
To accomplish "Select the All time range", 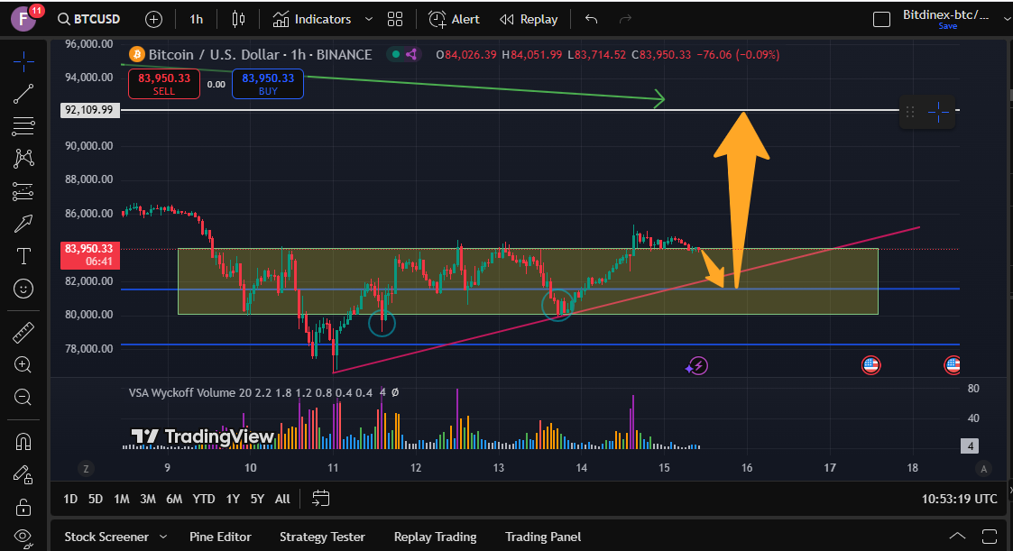I will (x=282, y=499).
